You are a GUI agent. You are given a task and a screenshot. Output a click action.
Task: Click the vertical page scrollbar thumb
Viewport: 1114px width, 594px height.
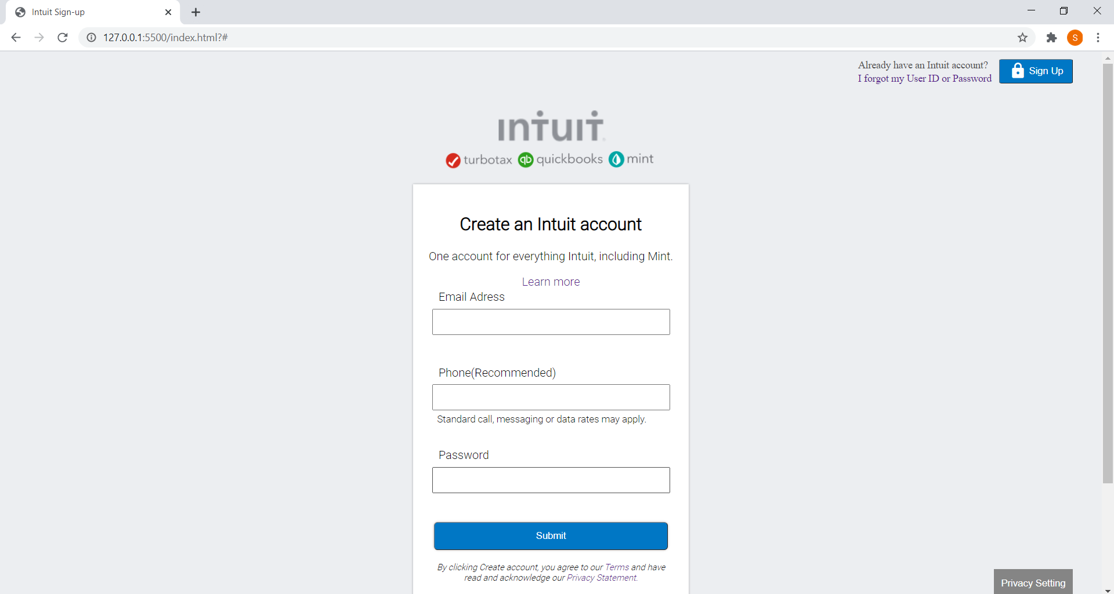pyautogui.click(x=1108, y=273)
